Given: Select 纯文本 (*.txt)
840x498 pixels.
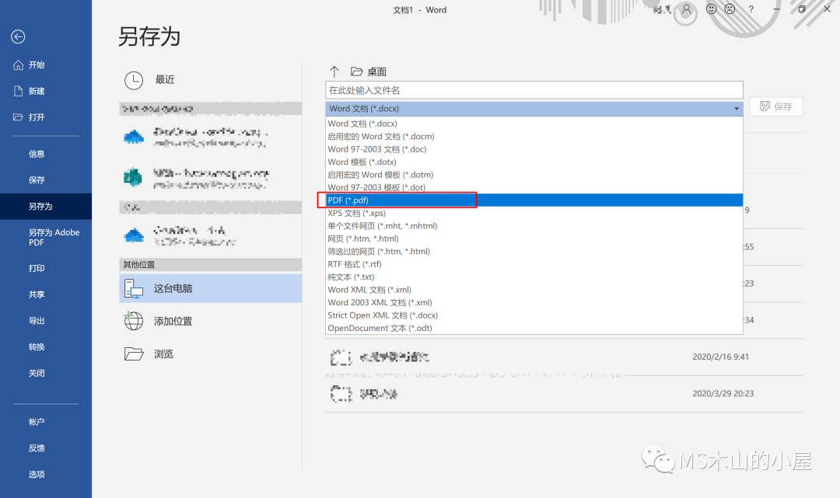Looking at the screenshot, I should point(534,277).
